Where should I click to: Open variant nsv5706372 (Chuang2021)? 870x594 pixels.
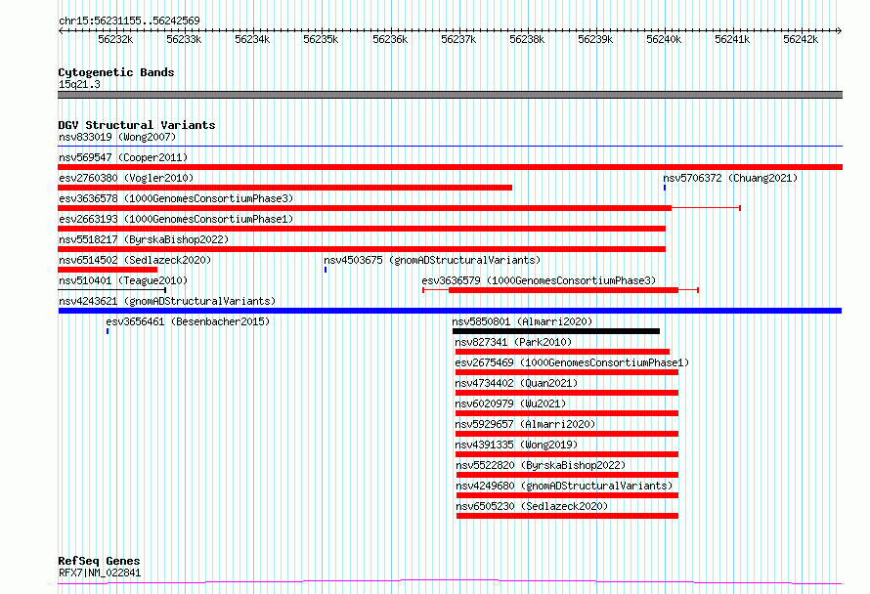tap(730, 178)
